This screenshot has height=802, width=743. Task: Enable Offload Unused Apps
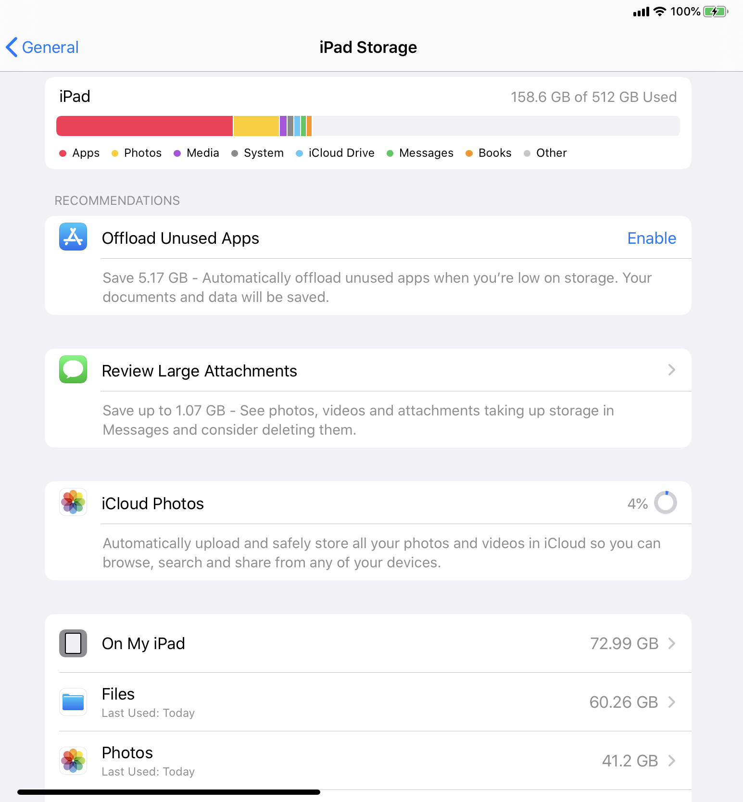click(652, 238)
